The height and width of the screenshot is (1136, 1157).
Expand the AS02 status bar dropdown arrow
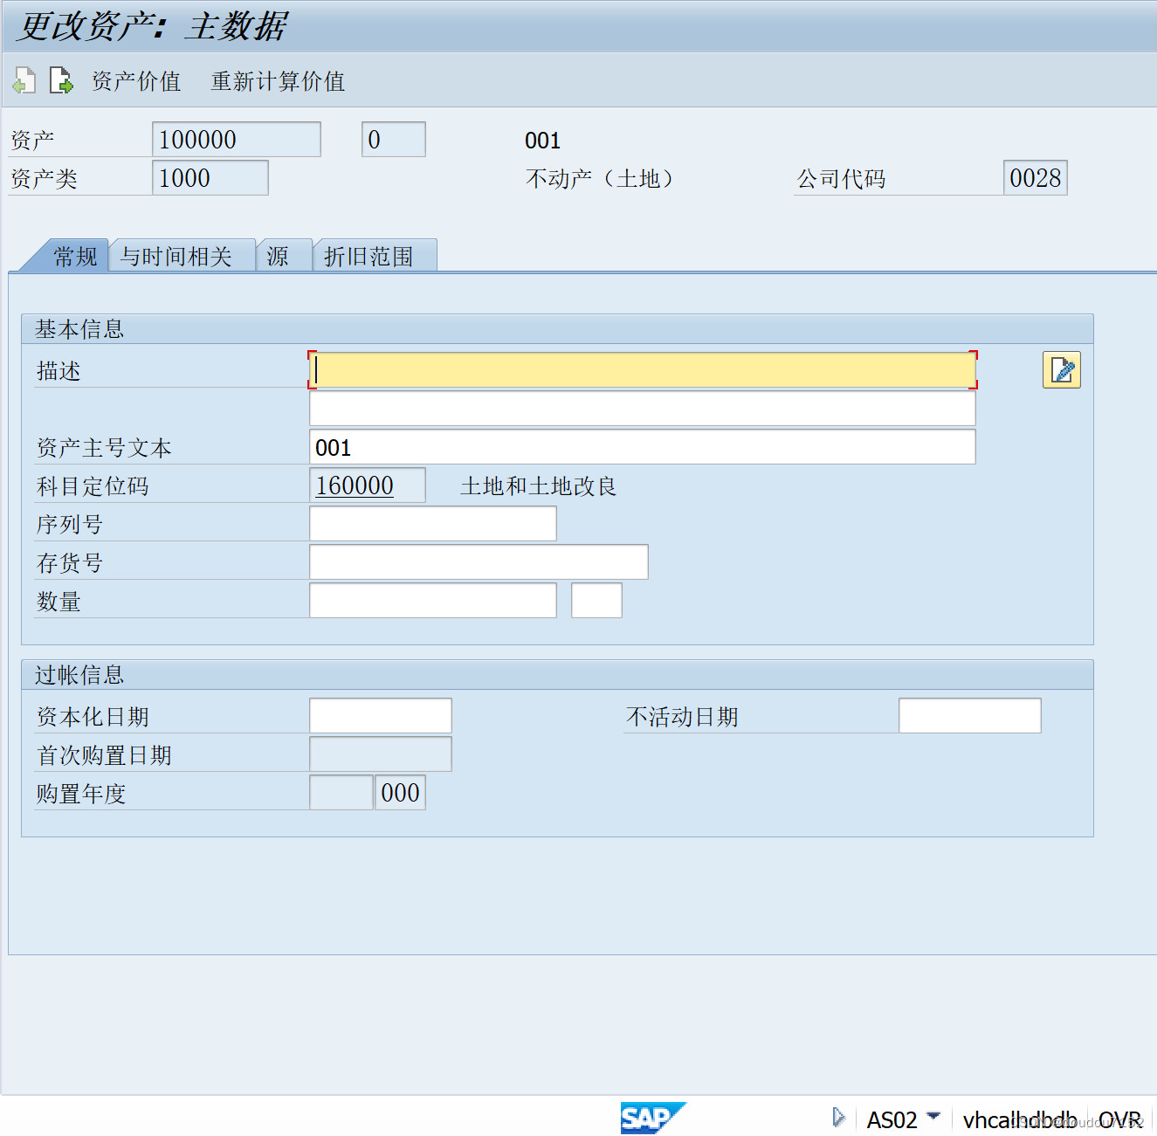click(x=933, y=1116)
